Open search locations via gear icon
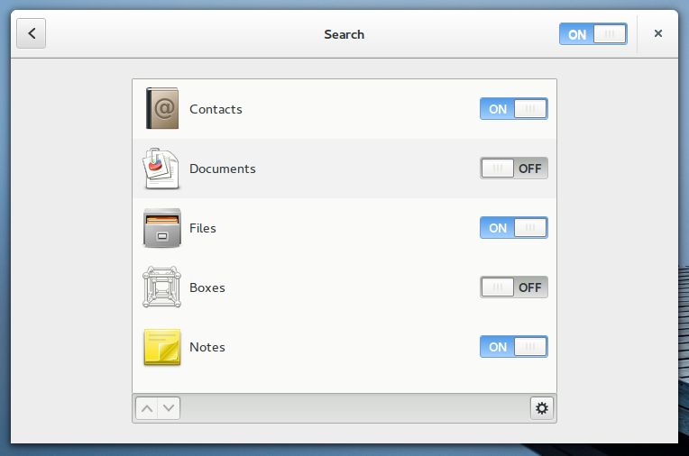The width and height of the screenshot is (689, 456). tap(541, 408)
